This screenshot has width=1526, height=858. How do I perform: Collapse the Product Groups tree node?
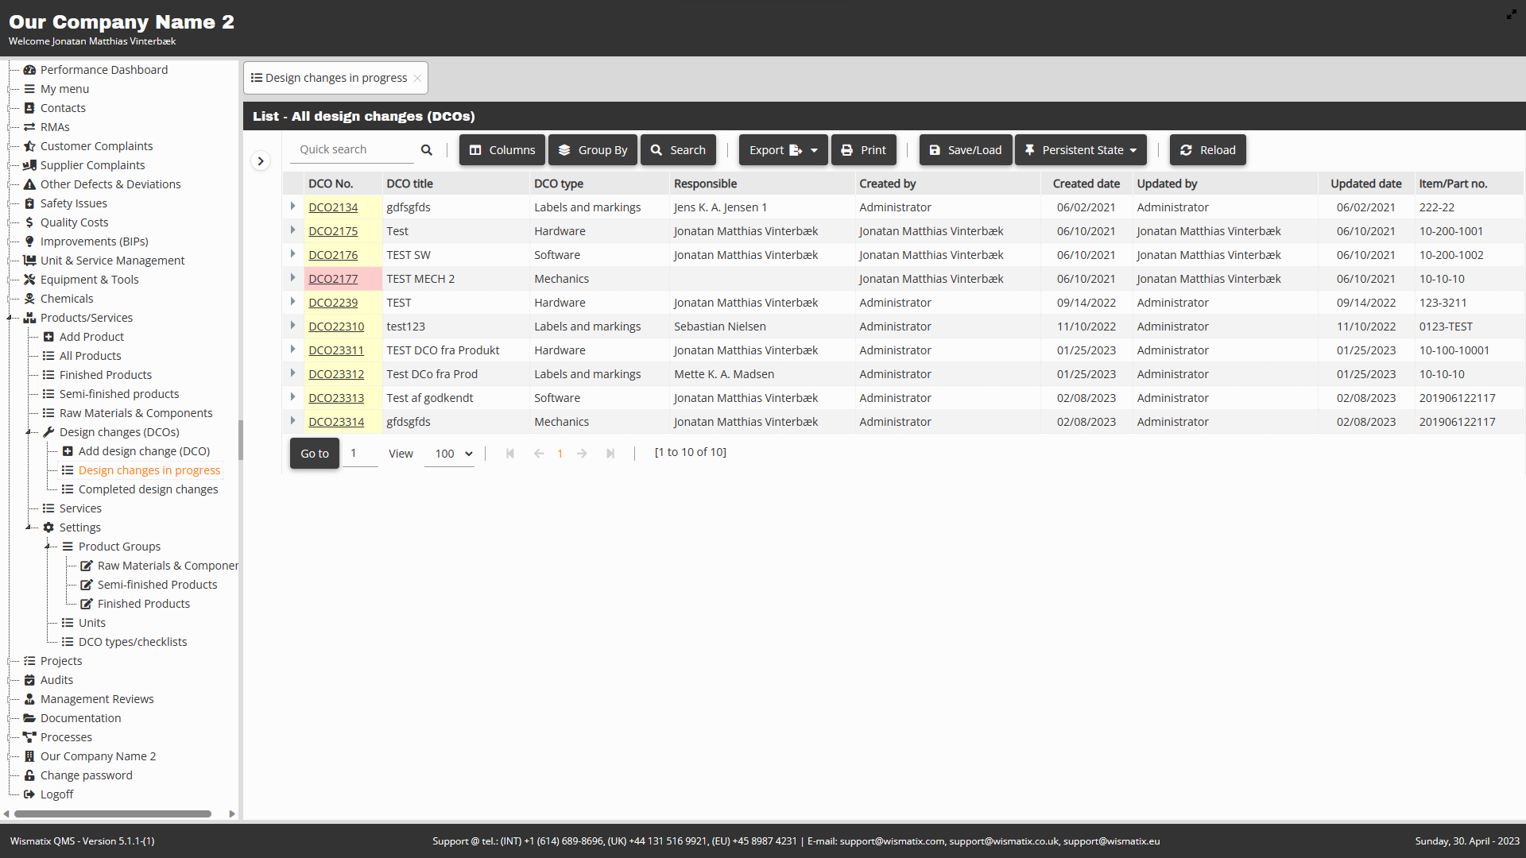(49, 547)
